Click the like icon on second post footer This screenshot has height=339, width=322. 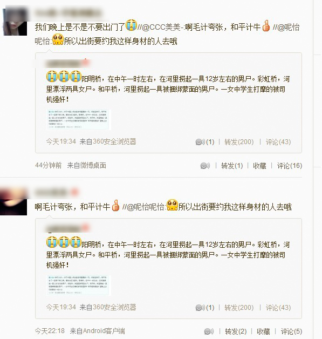[209, 331]
